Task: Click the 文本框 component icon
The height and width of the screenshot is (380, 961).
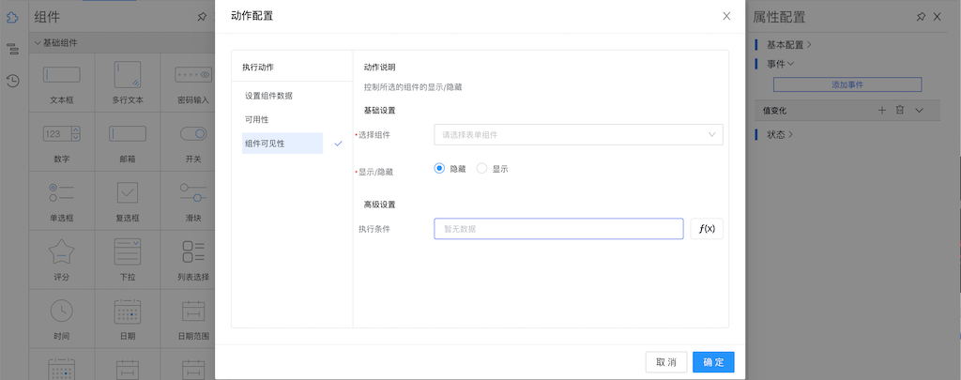Action: (x=61, y=75)
